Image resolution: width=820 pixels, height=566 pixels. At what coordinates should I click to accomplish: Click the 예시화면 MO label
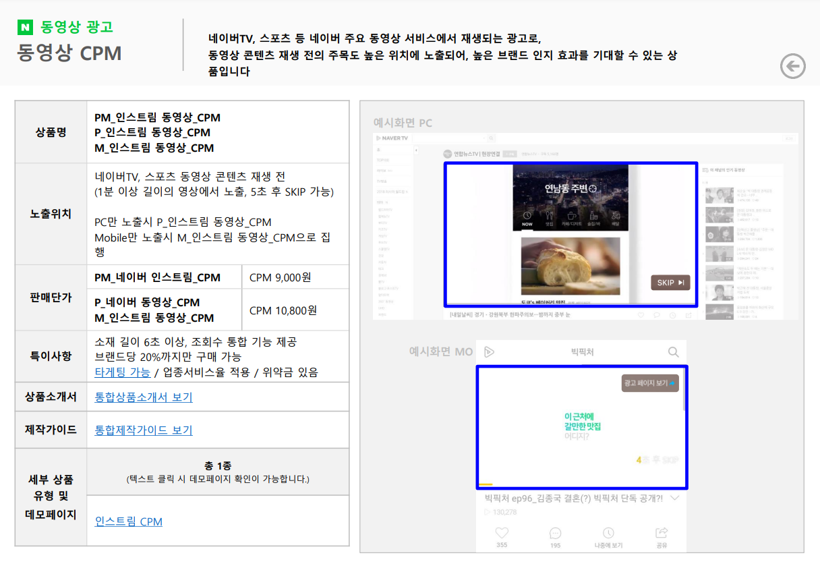pos(441,351)
